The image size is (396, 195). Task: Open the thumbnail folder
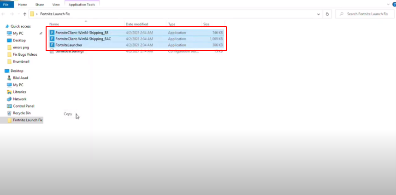pyautogui.click(x=21, y=61)
